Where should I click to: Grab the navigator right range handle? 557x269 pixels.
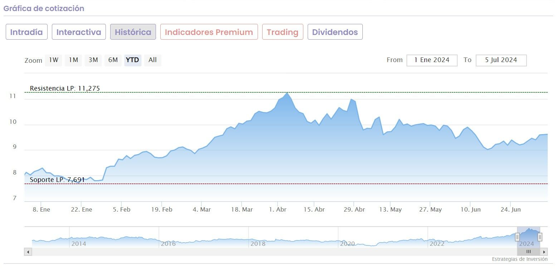(540, 237)
